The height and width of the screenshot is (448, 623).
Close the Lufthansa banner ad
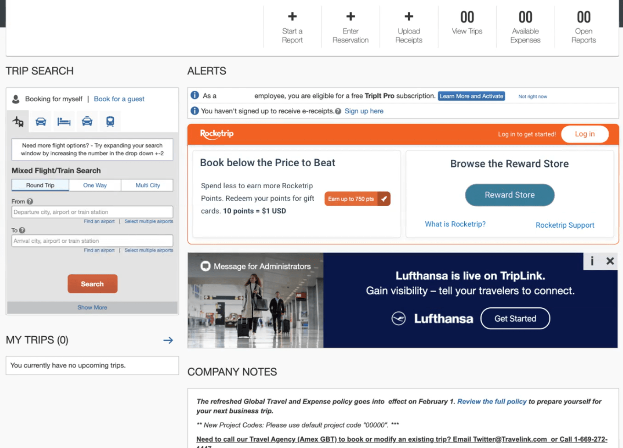pos(610,261)
